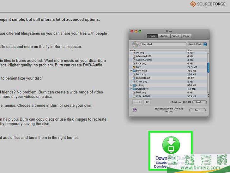Select the complete.aif row

[x=168, y=78]
